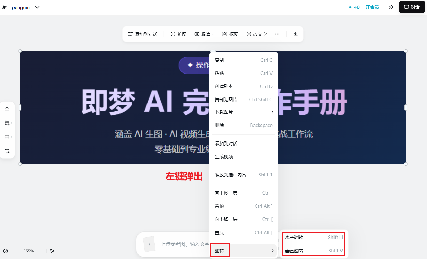Click the add reference image thumbnail

click(x=149, y=244)
